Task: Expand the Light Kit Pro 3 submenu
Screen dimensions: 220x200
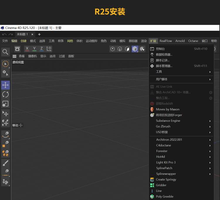Action: tap(181, 162)
